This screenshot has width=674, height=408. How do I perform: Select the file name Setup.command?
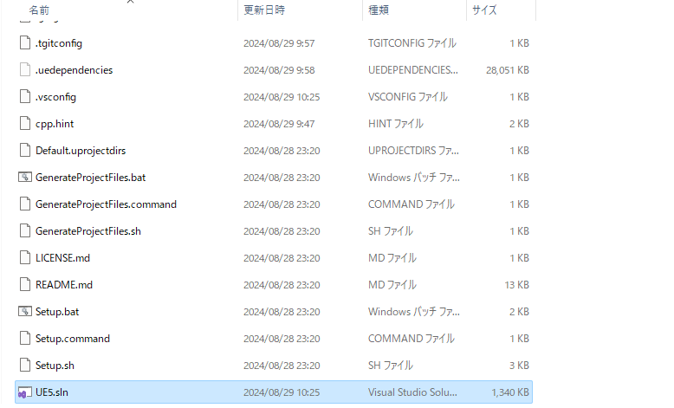coord(73,339)
